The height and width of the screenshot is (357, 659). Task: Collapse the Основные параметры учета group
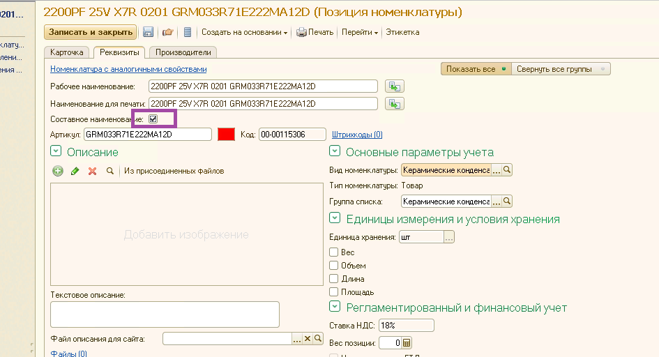click(335, 151)
